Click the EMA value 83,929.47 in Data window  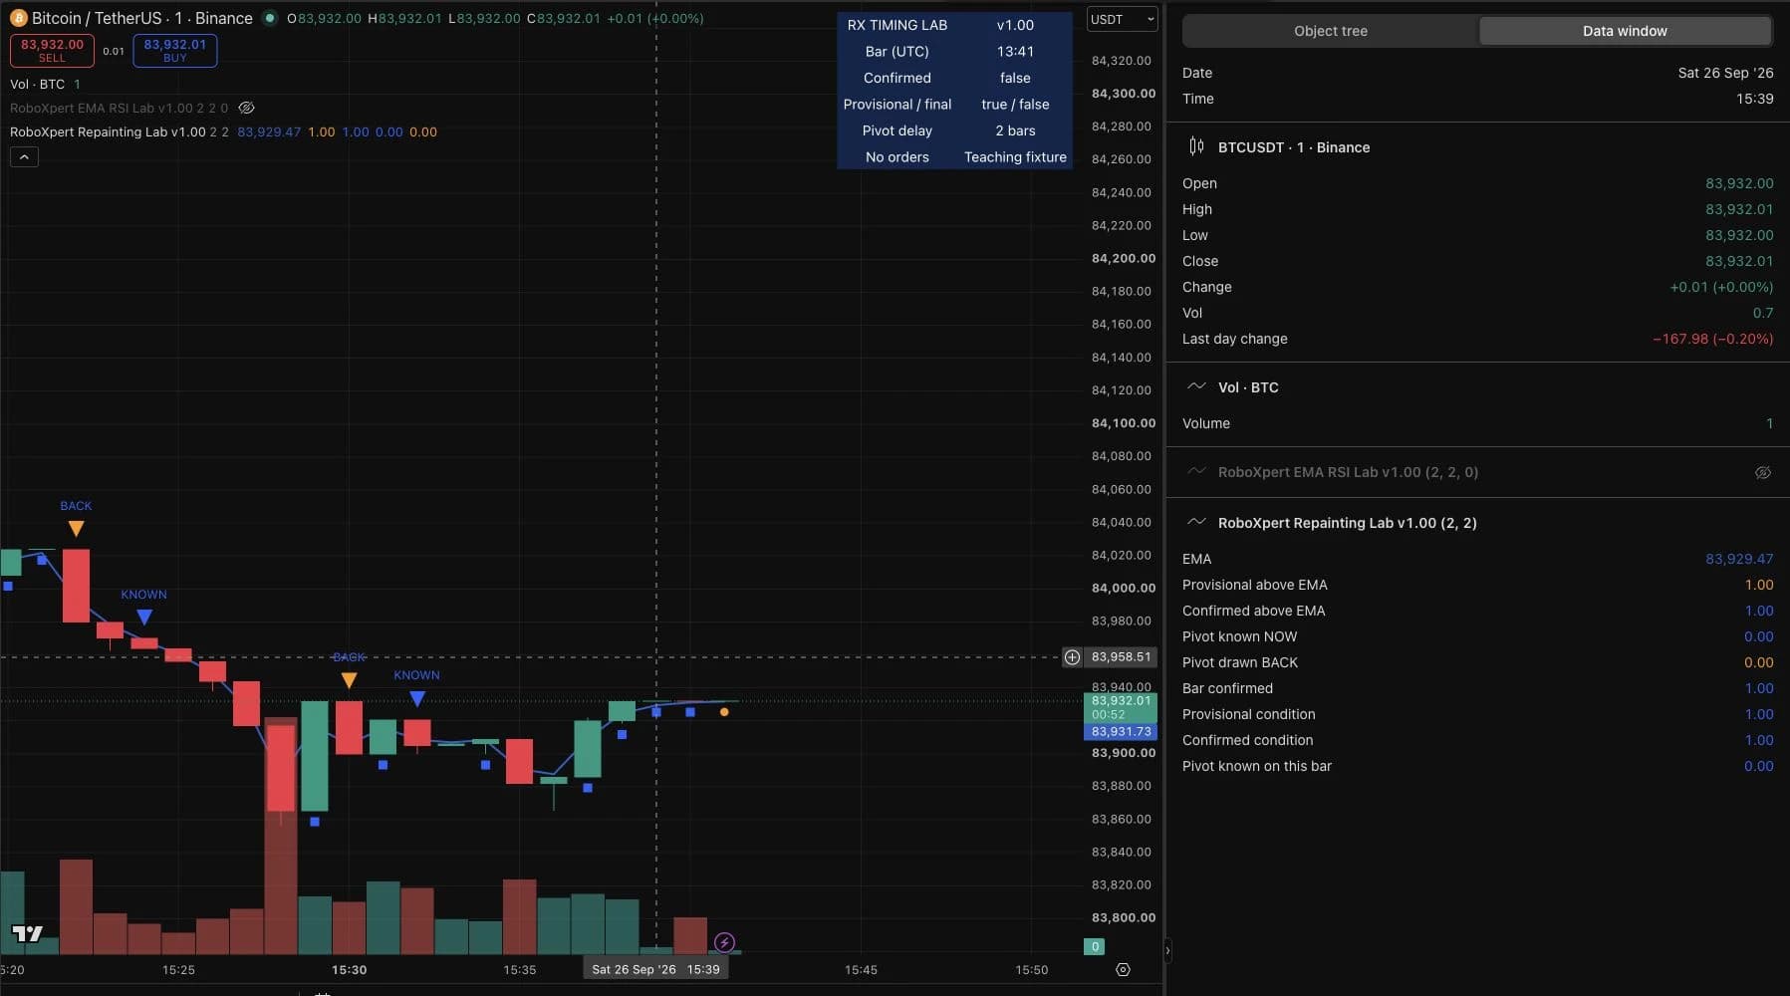coord(1739,559)
